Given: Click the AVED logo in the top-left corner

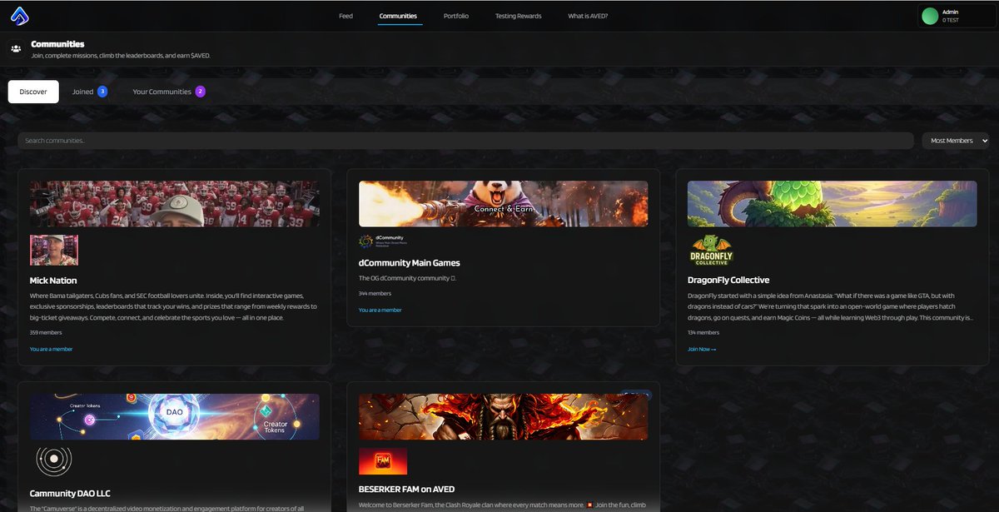Looking at the screenshot, I should tap(20, 14).
